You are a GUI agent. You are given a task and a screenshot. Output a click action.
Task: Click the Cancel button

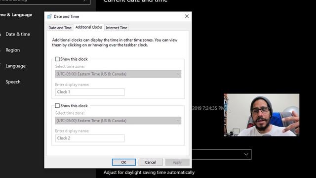[150, 162]
